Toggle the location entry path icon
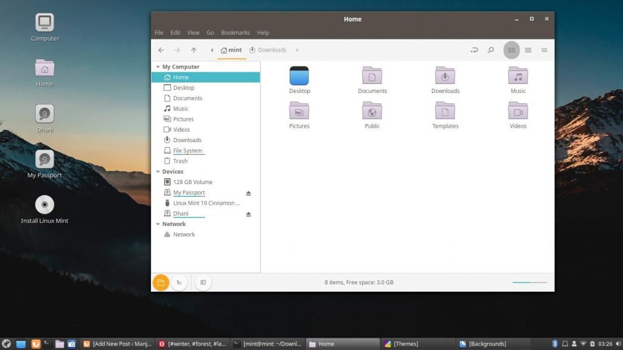The image size is (623, 350). [x=474, y=50]
